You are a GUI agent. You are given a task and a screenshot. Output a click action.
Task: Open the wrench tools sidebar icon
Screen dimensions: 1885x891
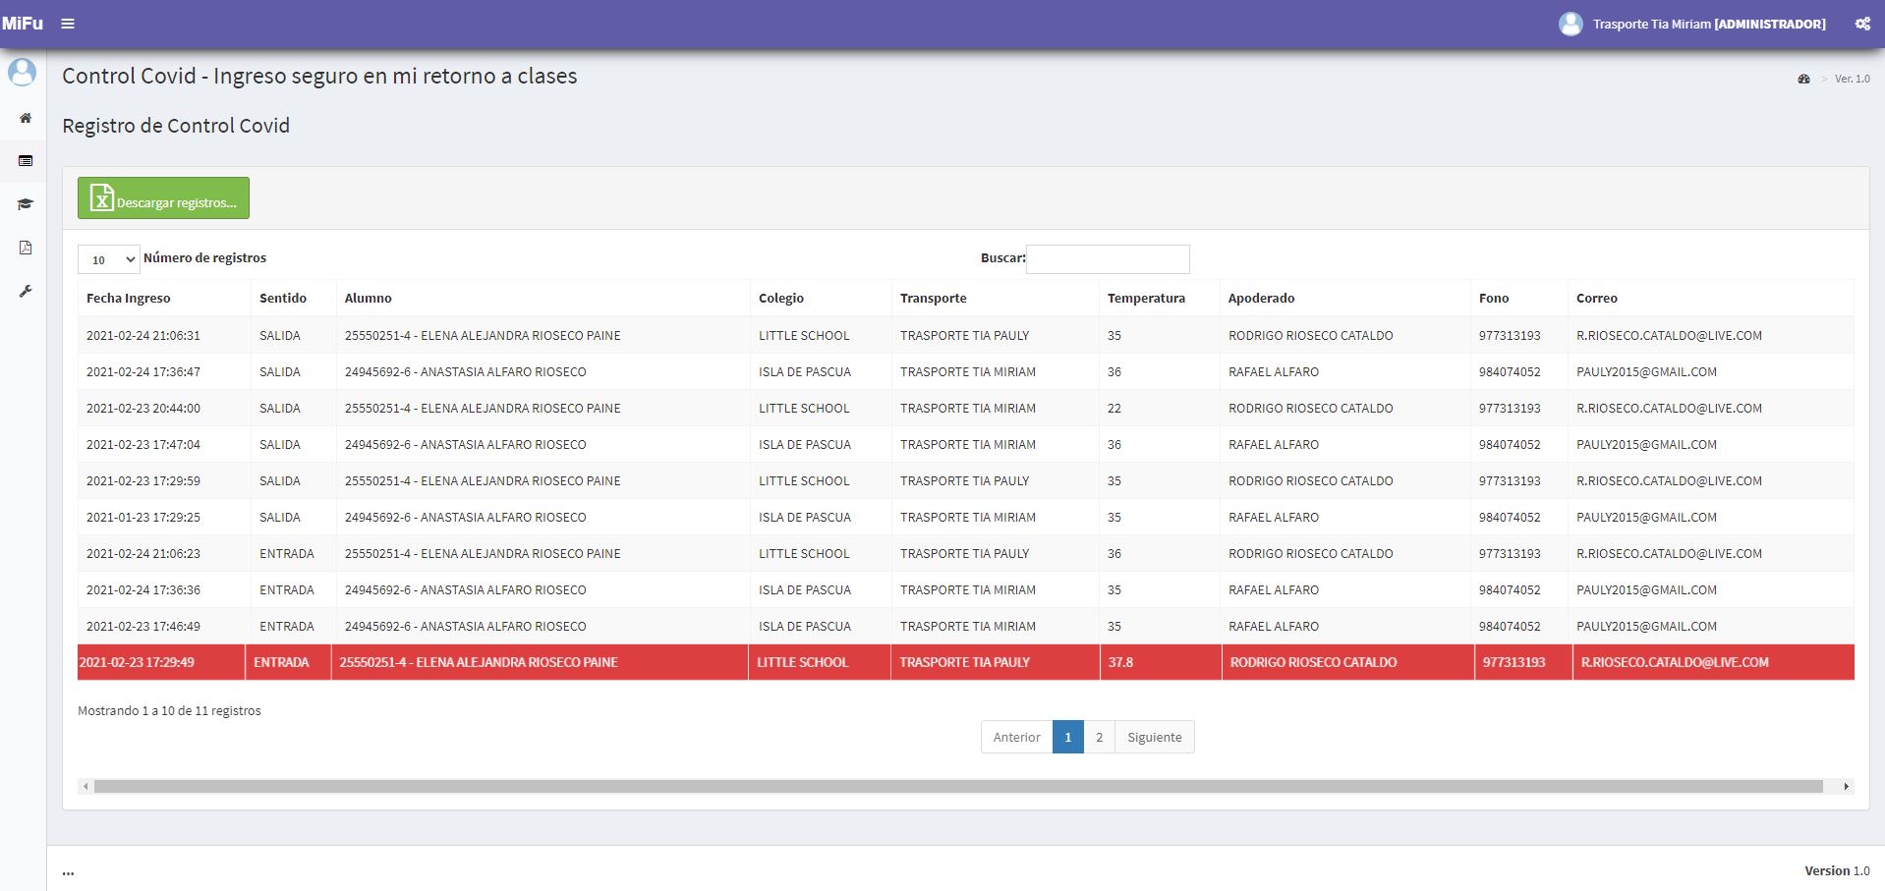tap(26, 291)
